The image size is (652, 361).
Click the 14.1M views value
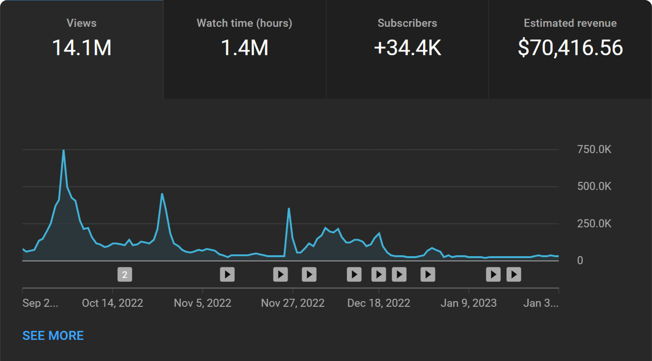point(81,48)
